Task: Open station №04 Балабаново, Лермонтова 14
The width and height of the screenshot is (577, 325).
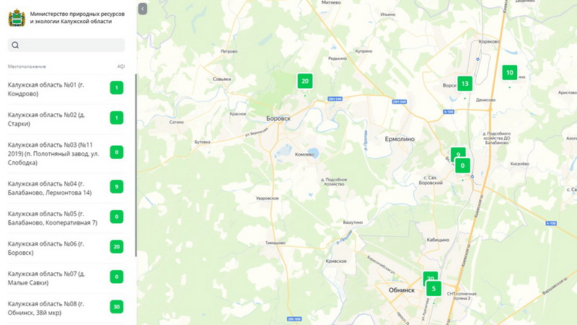Action: tap(66, 188)
